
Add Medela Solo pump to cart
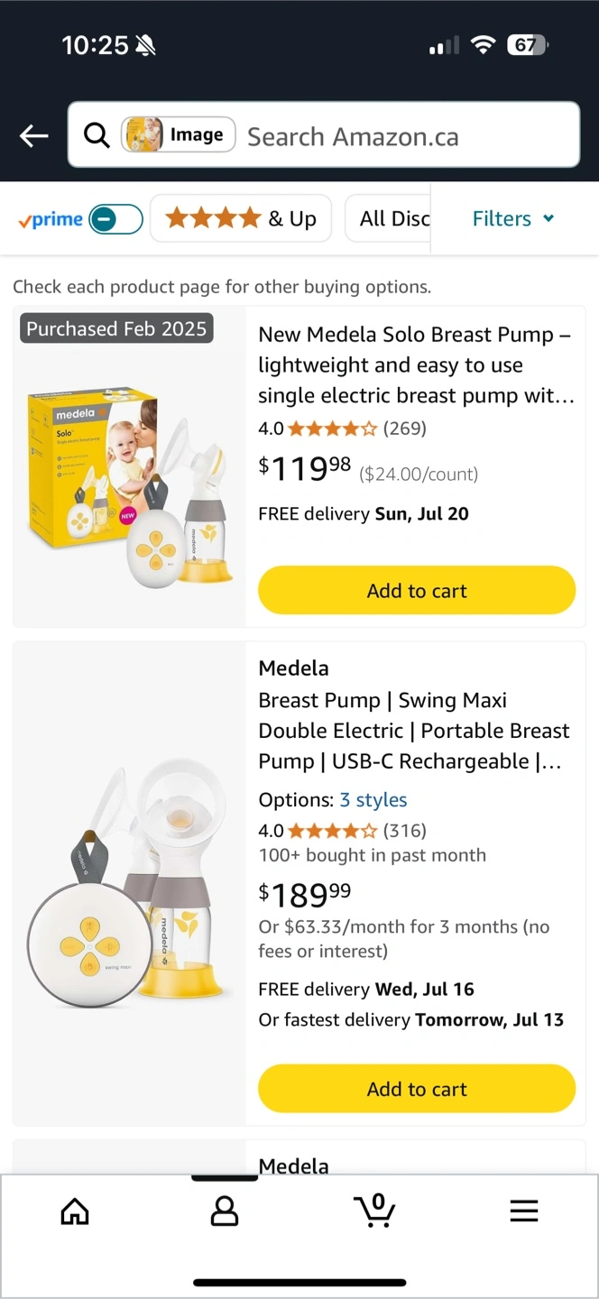click(417, 591)
